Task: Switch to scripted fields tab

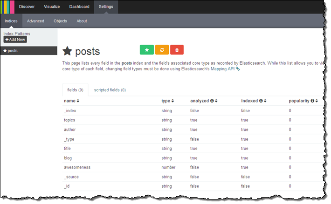Action: coord(110,89)
